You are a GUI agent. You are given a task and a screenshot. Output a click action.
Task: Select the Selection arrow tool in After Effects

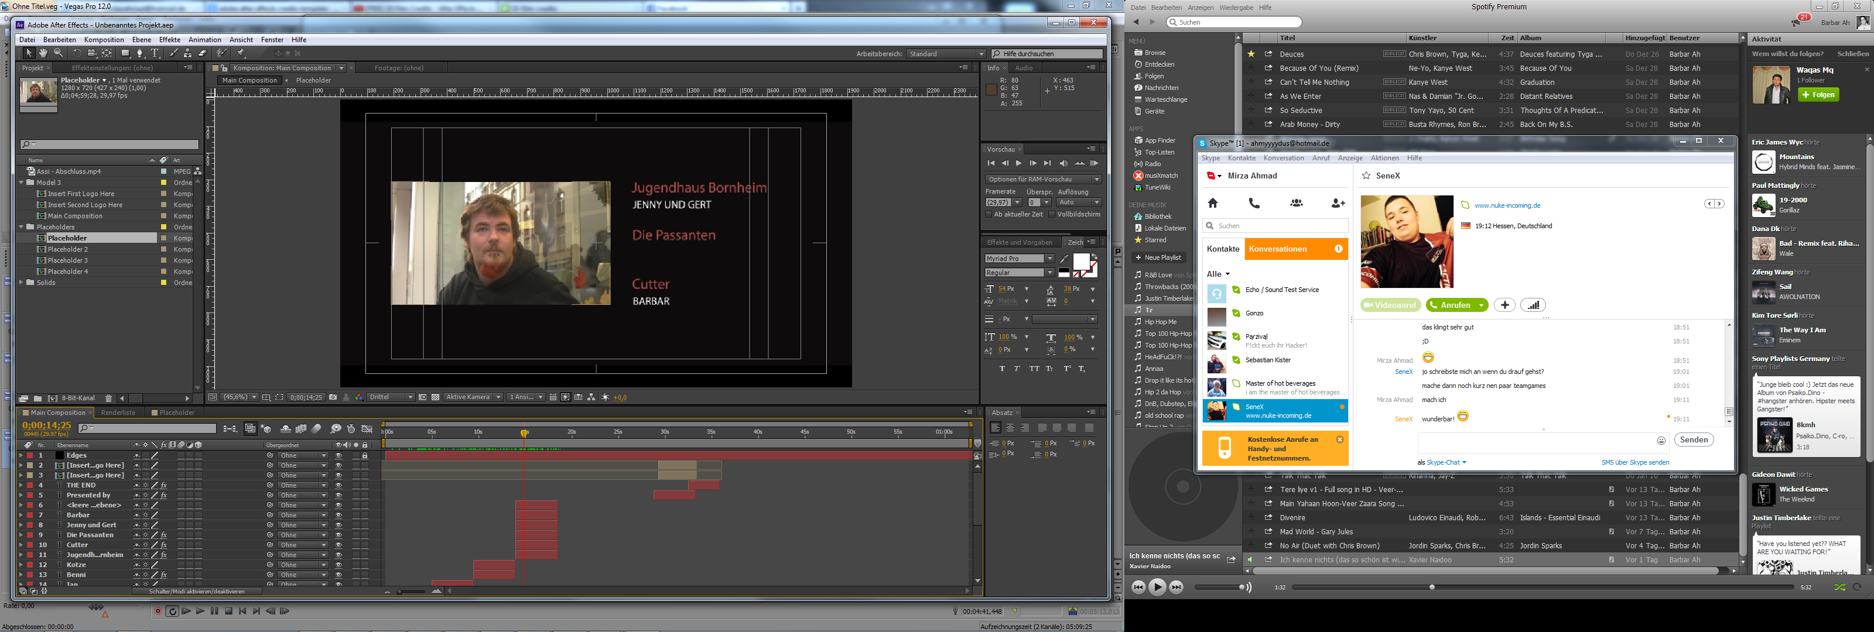click(28, 53)
